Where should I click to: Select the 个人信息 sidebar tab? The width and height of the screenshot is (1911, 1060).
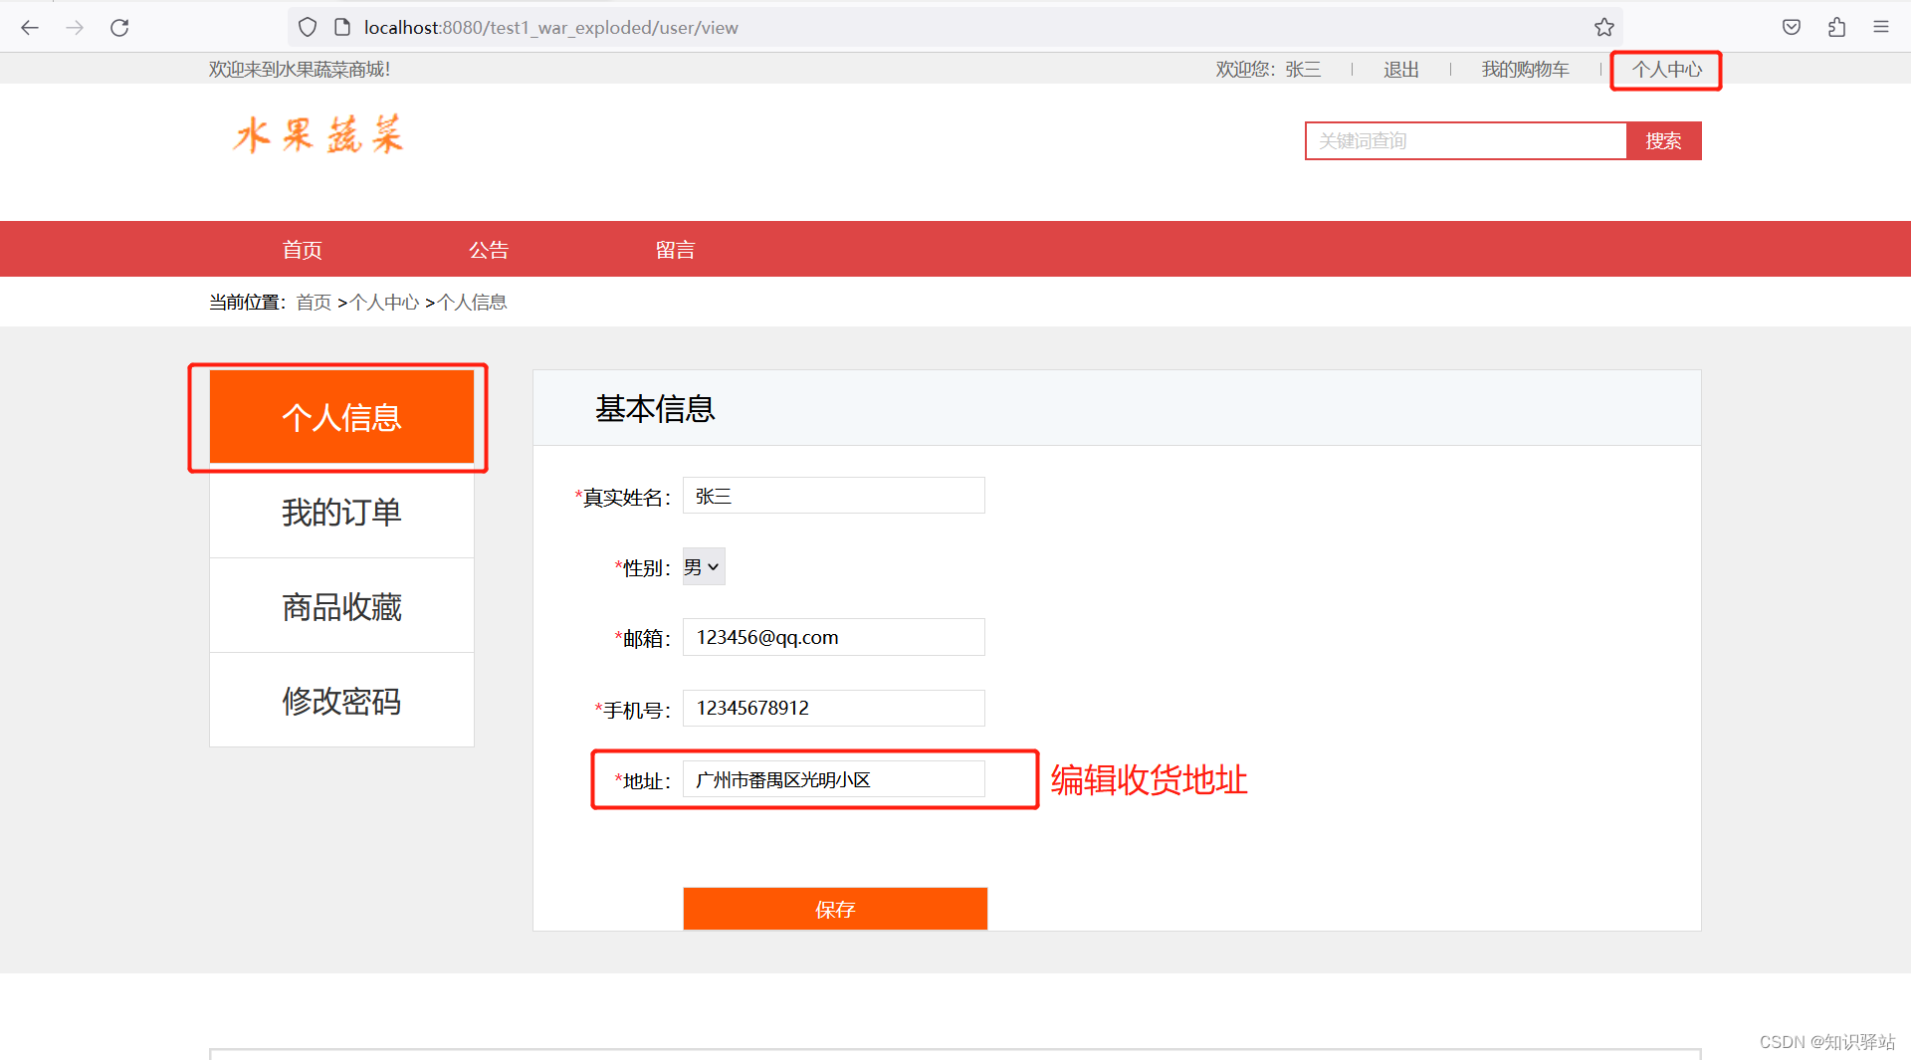point(341,417)
